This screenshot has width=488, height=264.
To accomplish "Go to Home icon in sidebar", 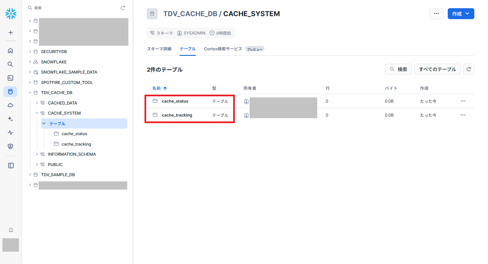I will 10,51.
